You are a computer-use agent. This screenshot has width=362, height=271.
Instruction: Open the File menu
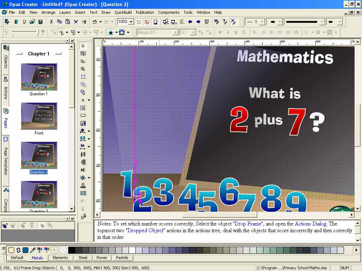pyautogui.click(x=12, y=12)
